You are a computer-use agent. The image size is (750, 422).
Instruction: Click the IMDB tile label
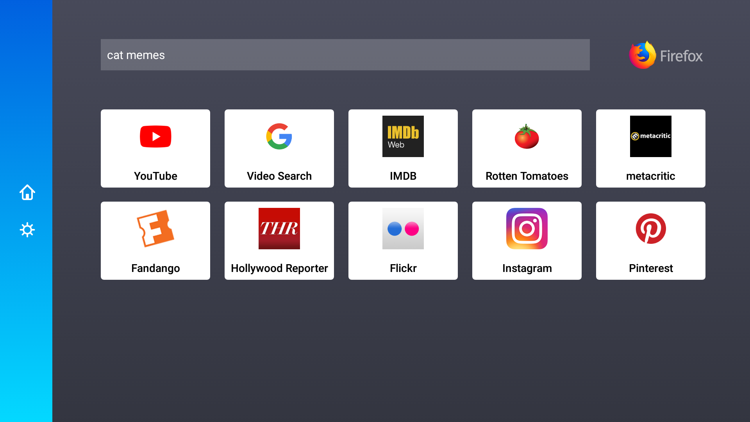(x=403, y=176)
